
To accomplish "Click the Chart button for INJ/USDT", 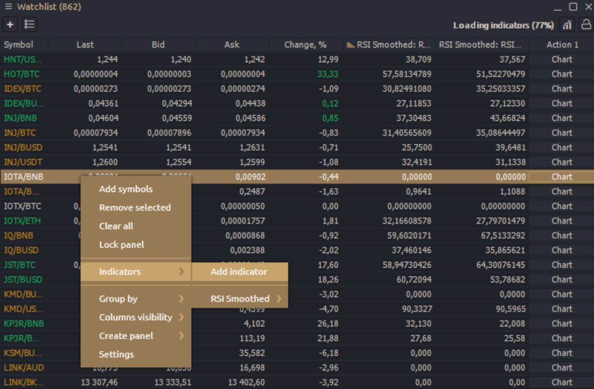I will click(562, 162).
